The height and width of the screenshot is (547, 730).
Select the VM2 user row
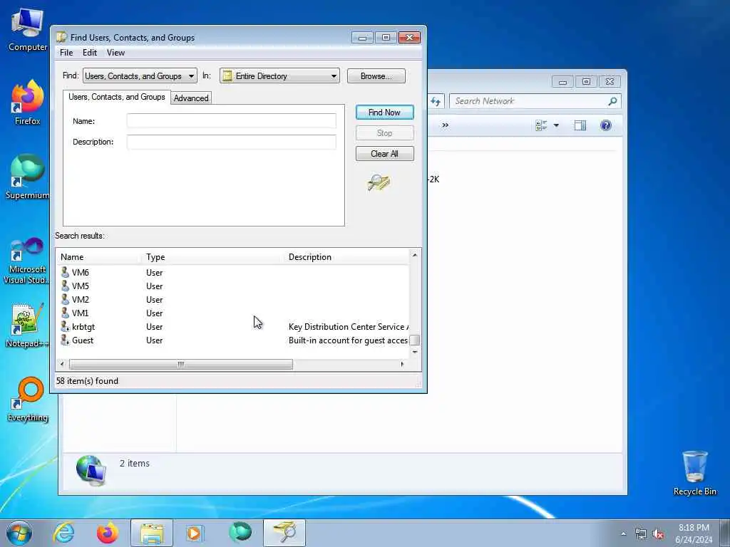[x=232, y=300]
